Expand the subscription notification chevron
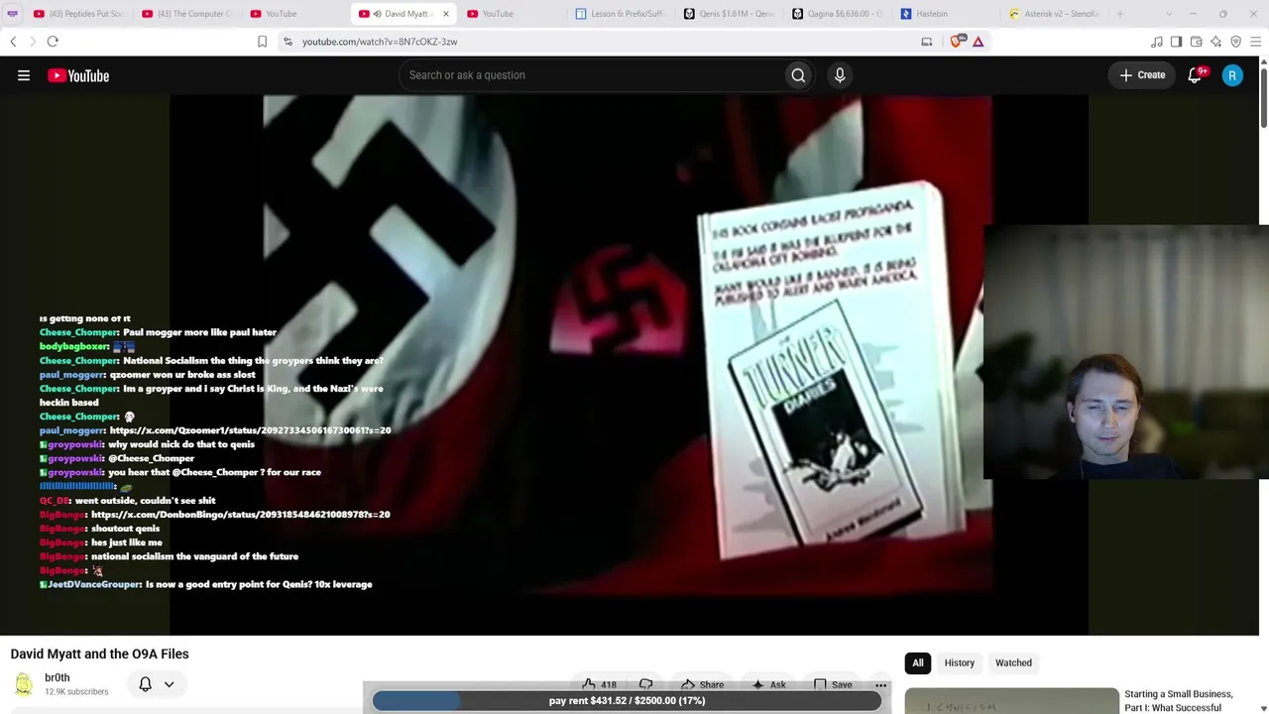The image size is (1269, 714). (169, 684)
